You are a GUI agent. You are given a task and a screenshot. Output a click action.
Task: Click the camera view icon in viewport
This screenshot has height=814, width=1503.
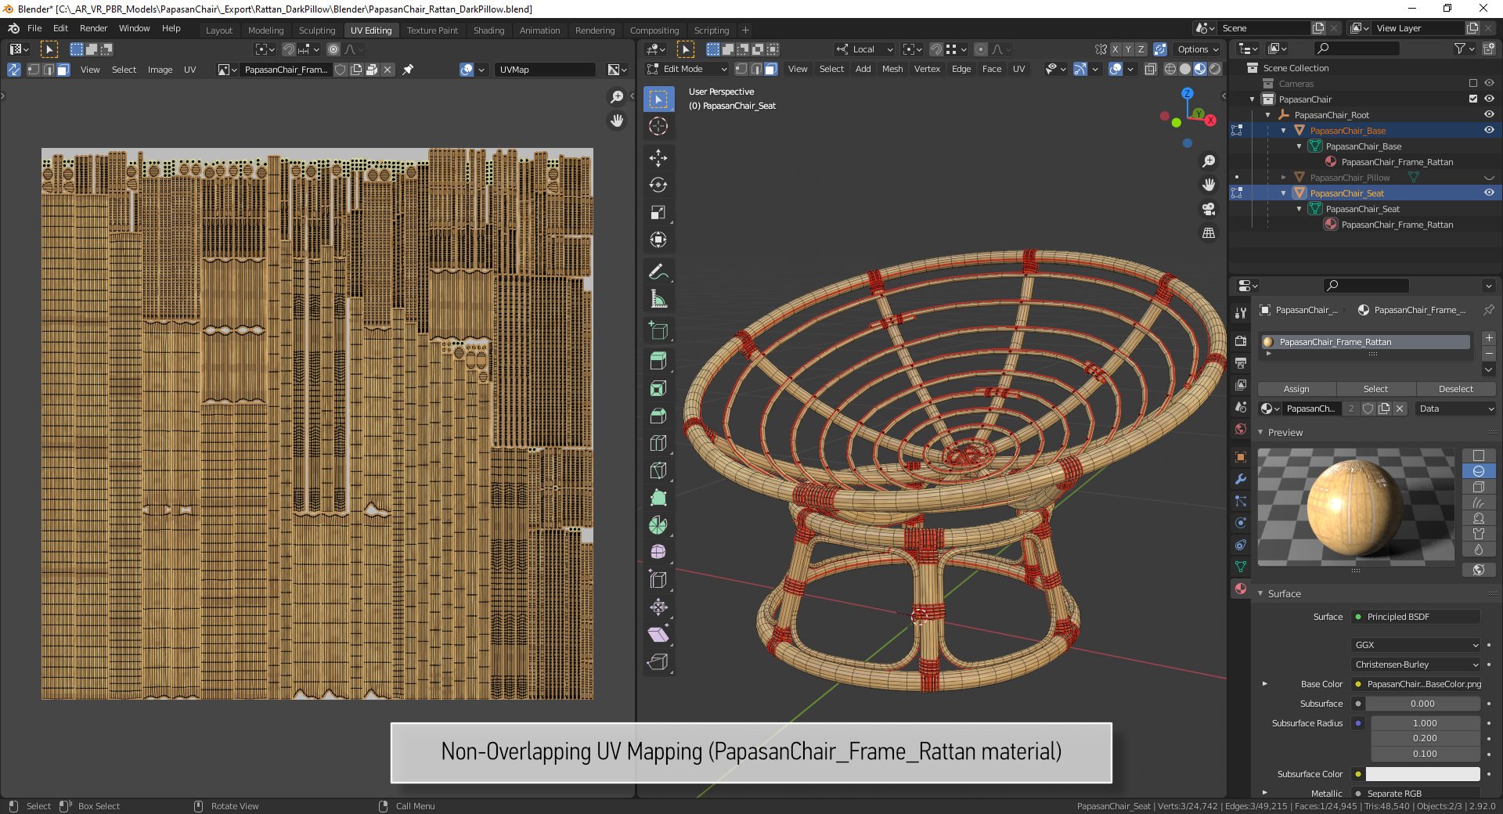[1209, 209]
